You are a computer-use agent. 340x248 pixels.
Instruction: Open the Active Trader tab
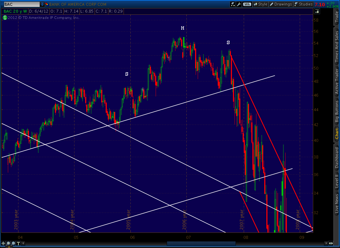tap(337, 81)
